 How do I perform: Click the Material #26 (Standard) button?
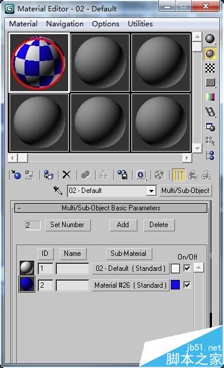pos(130,285)
